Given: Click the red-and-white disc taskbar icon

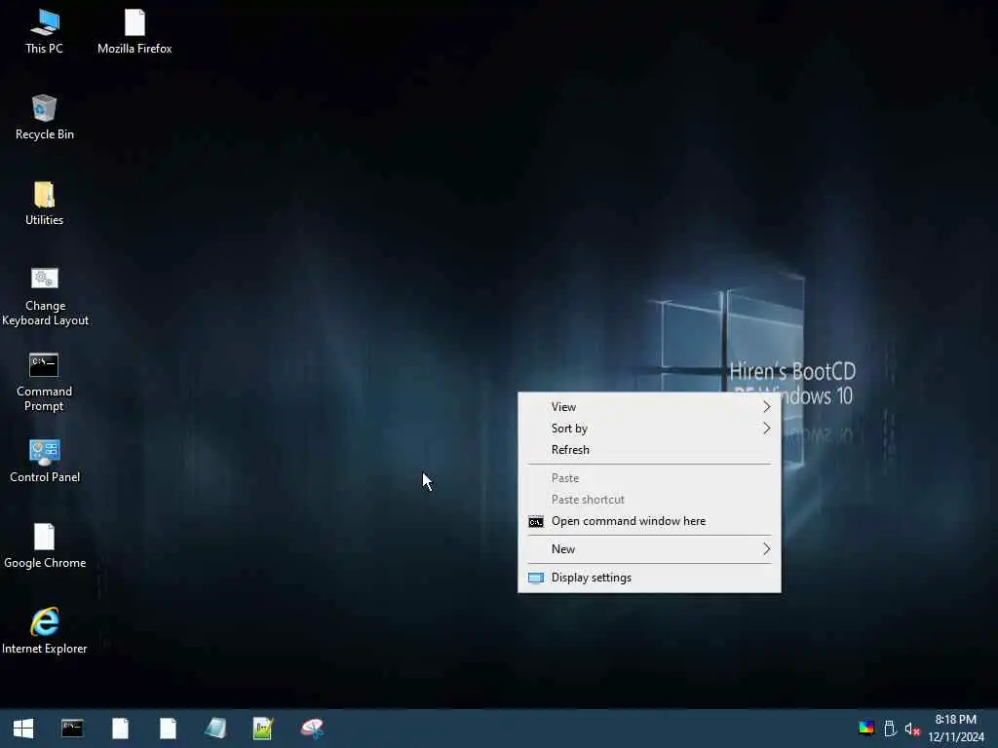Looking at the screenshot, I should [312, 729].
